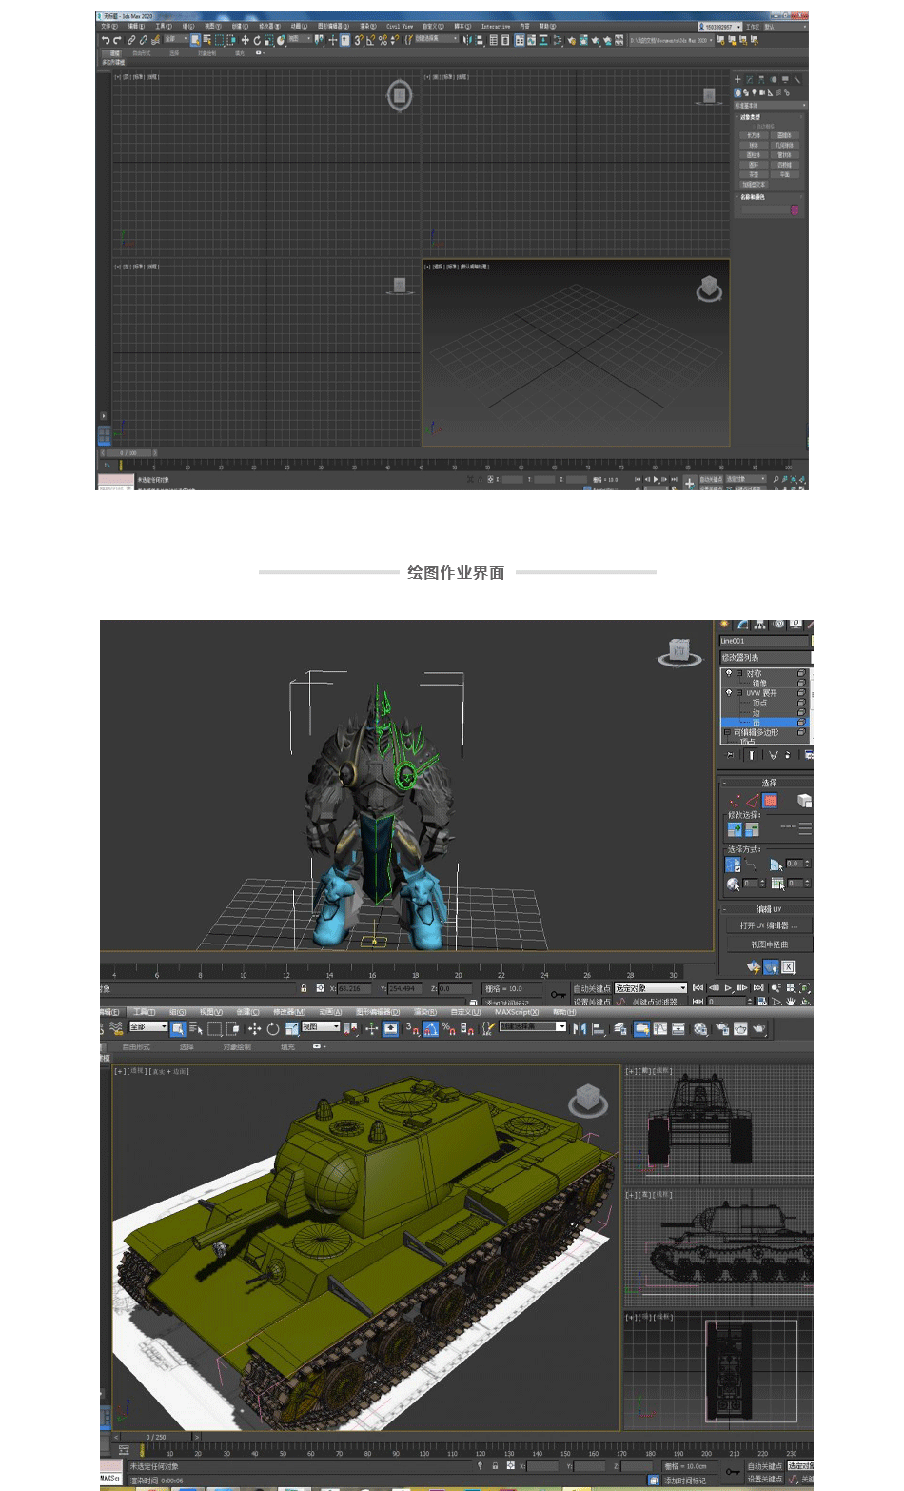Click Grow selection icon under 修改选择
Image resolution: width=904 pixels, height=1491 pixels.
tap(735, 829)
